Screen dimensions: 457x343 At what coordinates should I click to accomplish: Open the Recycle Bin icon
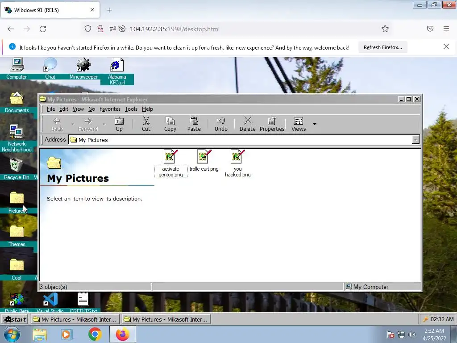point(17,169)
